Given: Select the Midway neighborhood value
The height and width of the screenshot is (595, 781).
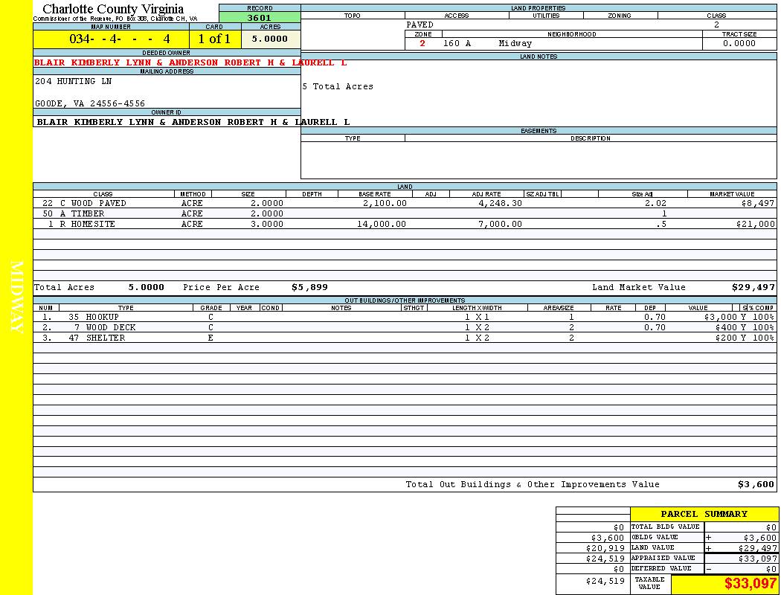Looking at the screenshot, I should click(515, 44).
